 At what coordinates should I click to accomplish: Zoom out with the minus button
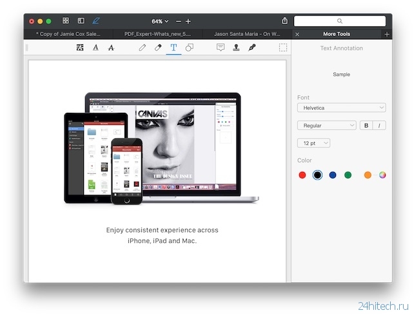[x=179, y=21]
